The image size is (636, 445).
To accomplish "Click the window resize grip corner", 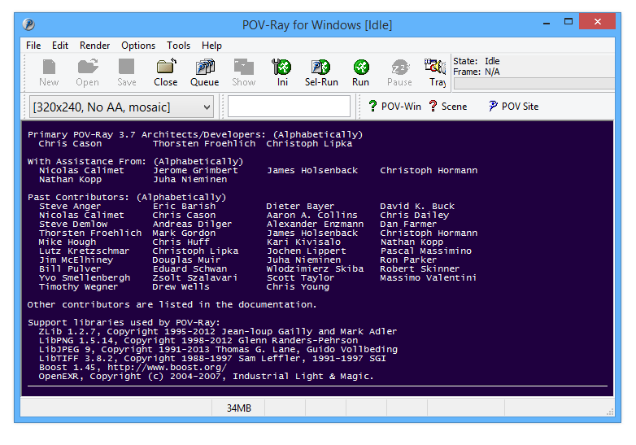I will [610, 412].
